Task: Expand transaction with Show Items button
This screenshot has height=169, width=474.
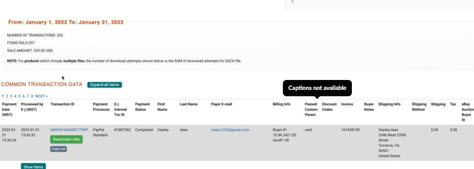Action: (33, 166)
